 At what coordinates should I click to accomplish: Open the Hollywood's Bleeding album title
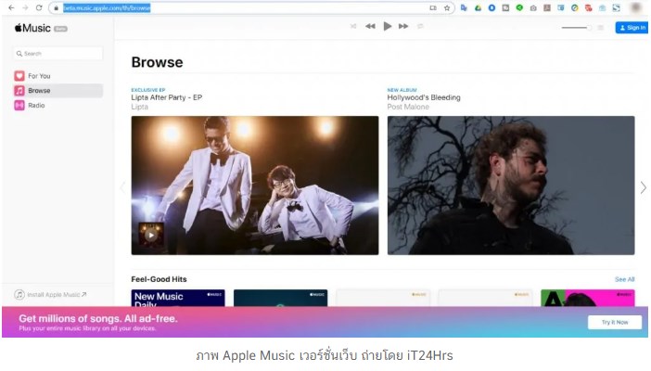pyautogui.click(x=424, y=97)
